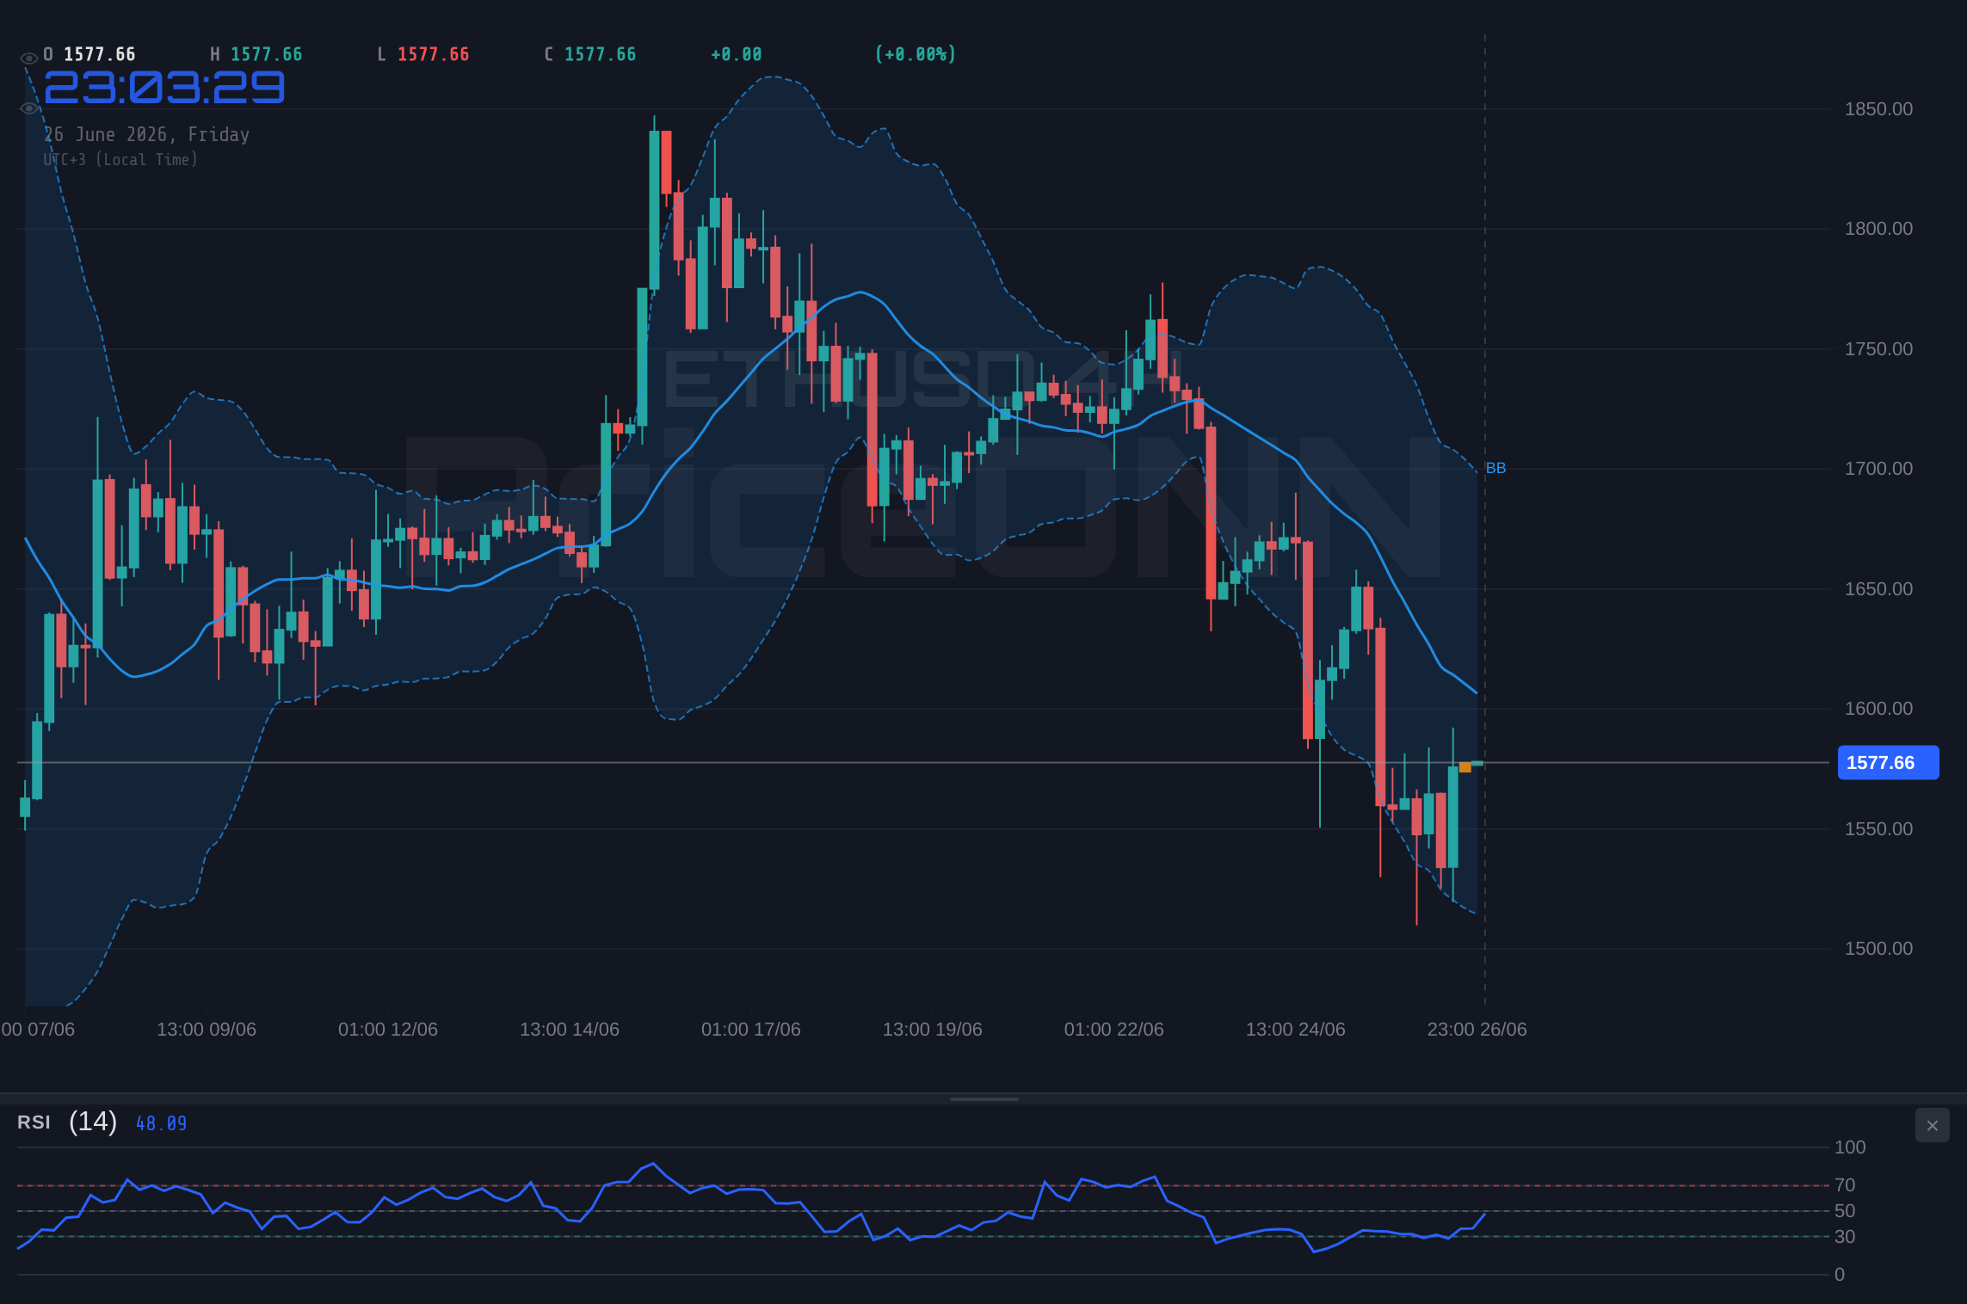Close the RSI indicator panel
This screenshot has height=1304, width=1967.
tap(1932, 1125)
